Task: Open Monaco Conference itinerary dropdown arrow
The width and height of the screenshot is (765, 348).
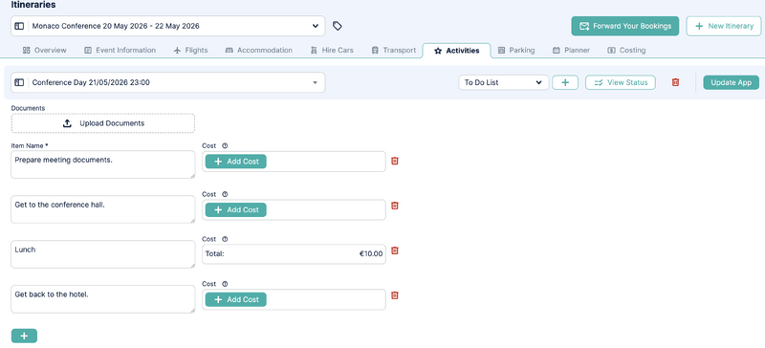Action: tap(316, 26)
